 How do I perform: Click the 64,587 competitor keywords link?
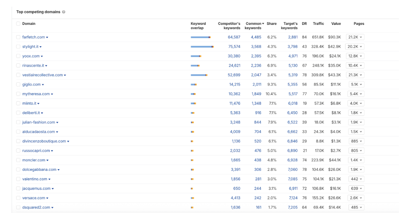[x=234, y=37]
